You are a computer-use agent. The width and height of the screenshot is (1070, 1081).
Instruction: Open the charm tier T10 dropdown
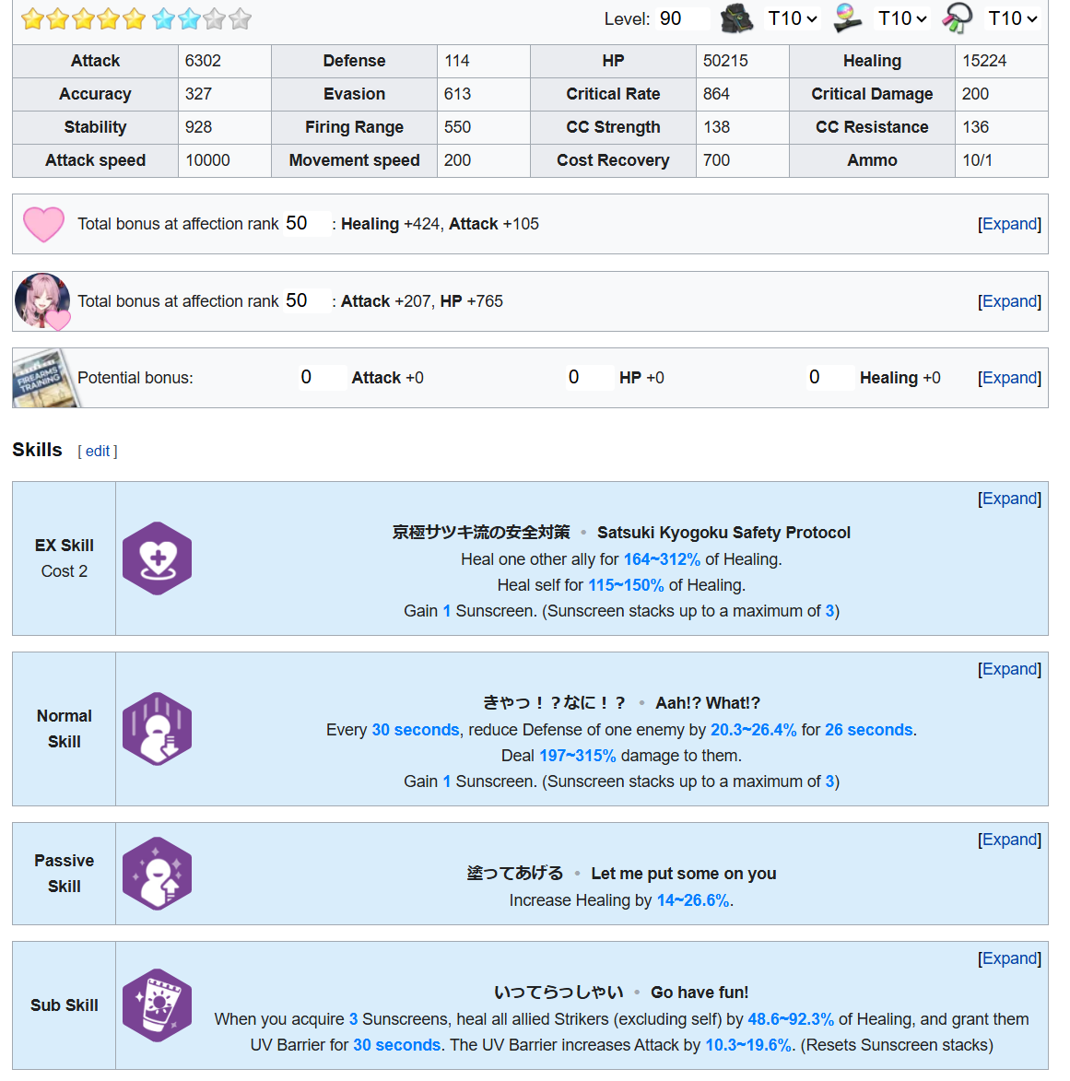(x=1013, y=18)
